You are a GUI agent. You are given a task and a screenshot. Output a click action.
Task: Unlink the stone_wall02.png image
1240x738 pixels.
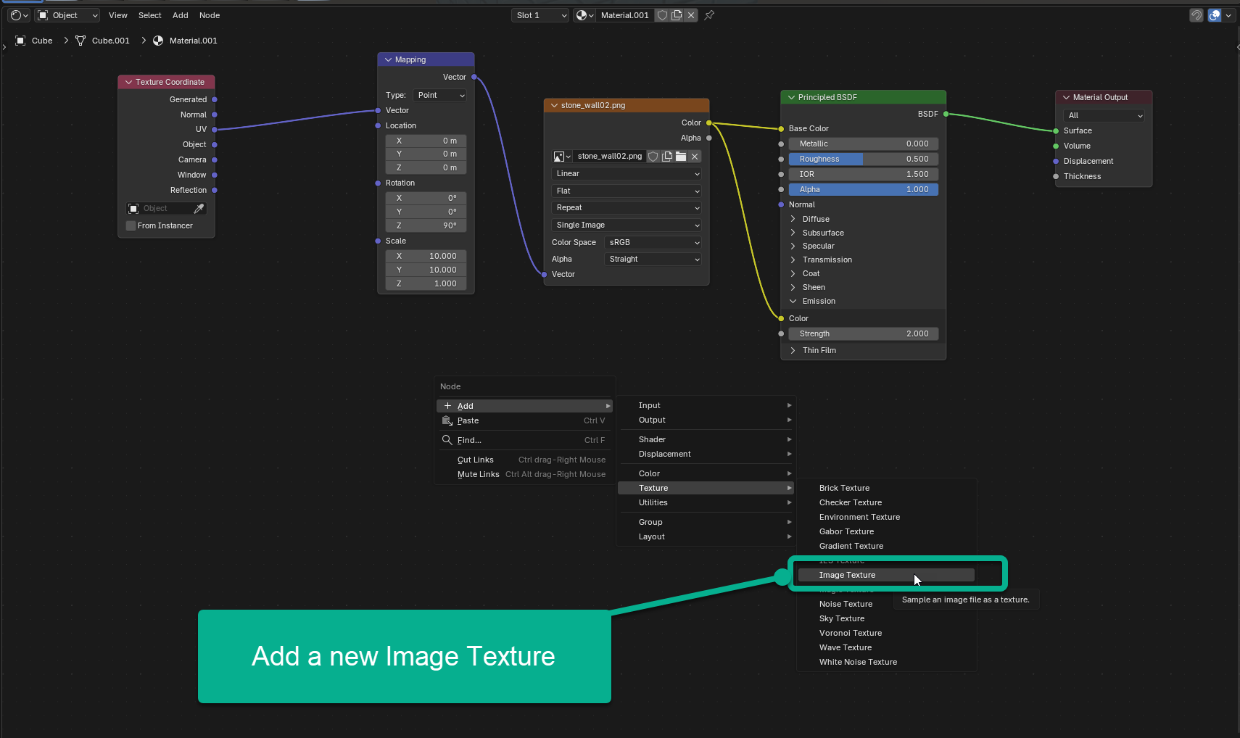695,156
